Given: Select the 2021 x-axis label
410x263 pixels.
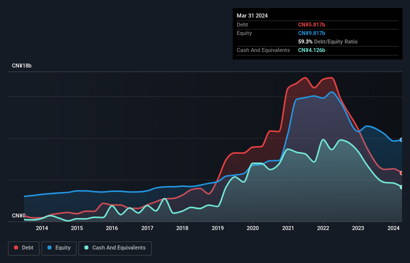Looking at the screenshot, I should pos(288,228).
